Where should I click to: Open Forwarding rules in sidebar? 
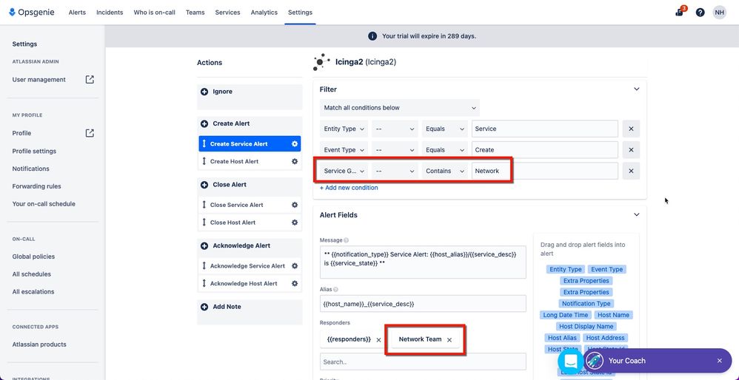(x=37, y=186)
